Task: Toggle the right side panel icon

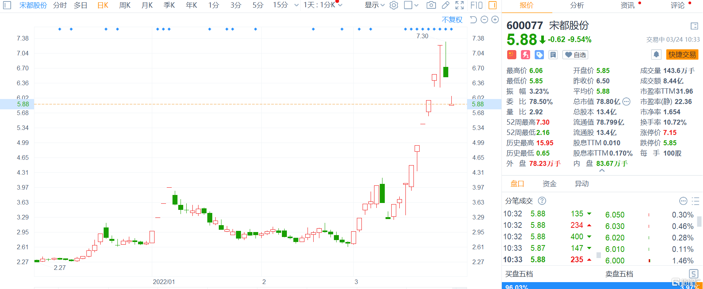Action: (493, 5)
